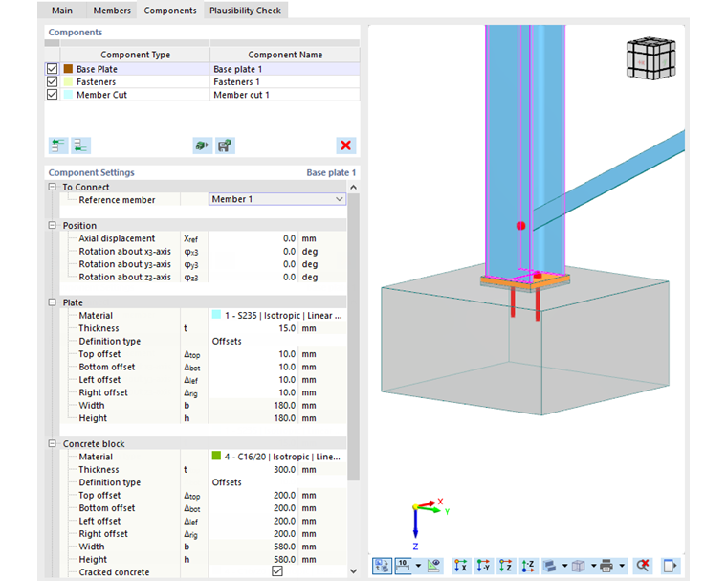Click the detach window icon
Image resolution: width=727 pixels, height=581 pixels.
(670, 566)
